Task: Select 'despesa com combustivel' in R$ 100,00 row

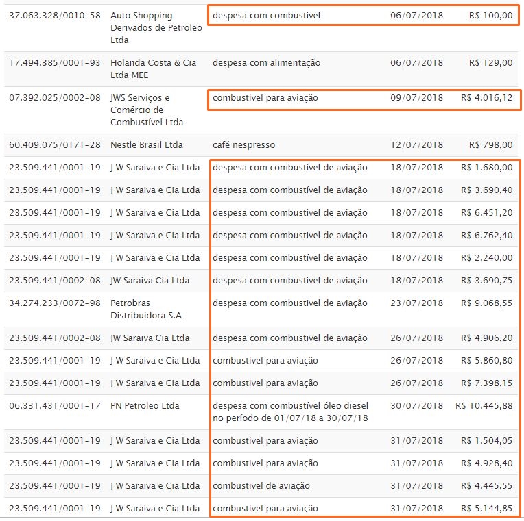Action: 266,15
